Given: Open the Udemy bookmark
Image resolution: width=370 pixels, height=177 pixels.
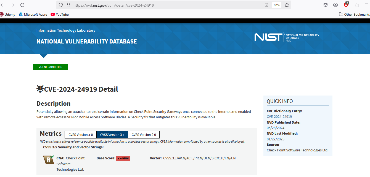Looking at the screenshot, I should pos(8,14).
